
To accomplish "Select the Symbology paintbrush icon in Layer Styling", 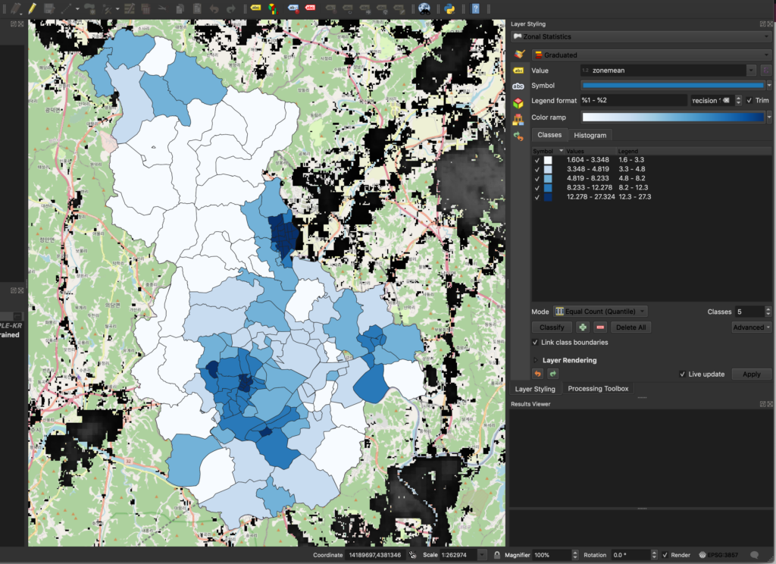I will tap(518, 54).
